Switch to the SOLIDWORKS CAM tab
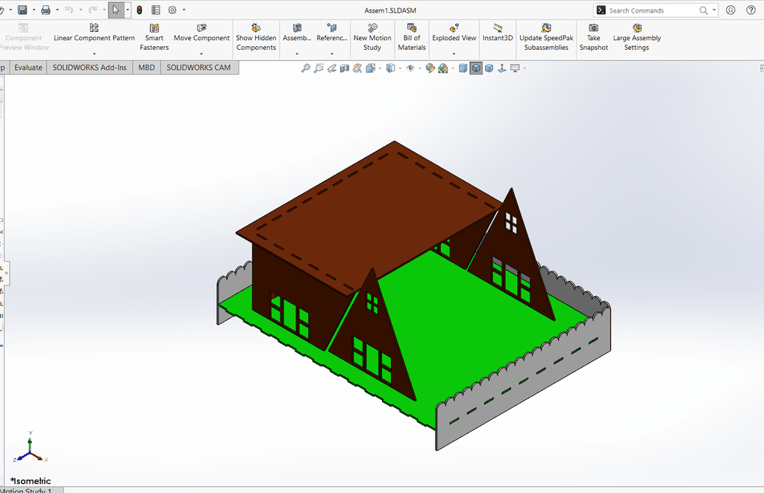This screenshot has width=764, height=493. pos(198,67)
